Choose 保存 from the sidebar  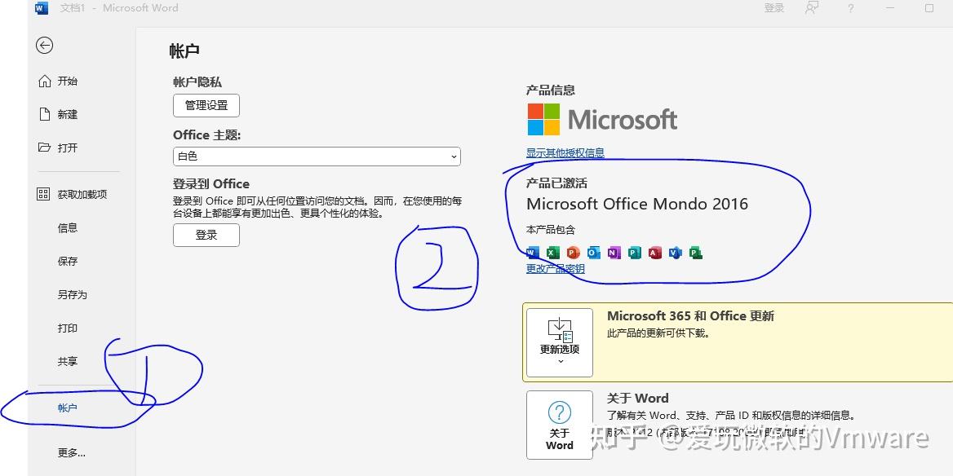tap(68, 261)
